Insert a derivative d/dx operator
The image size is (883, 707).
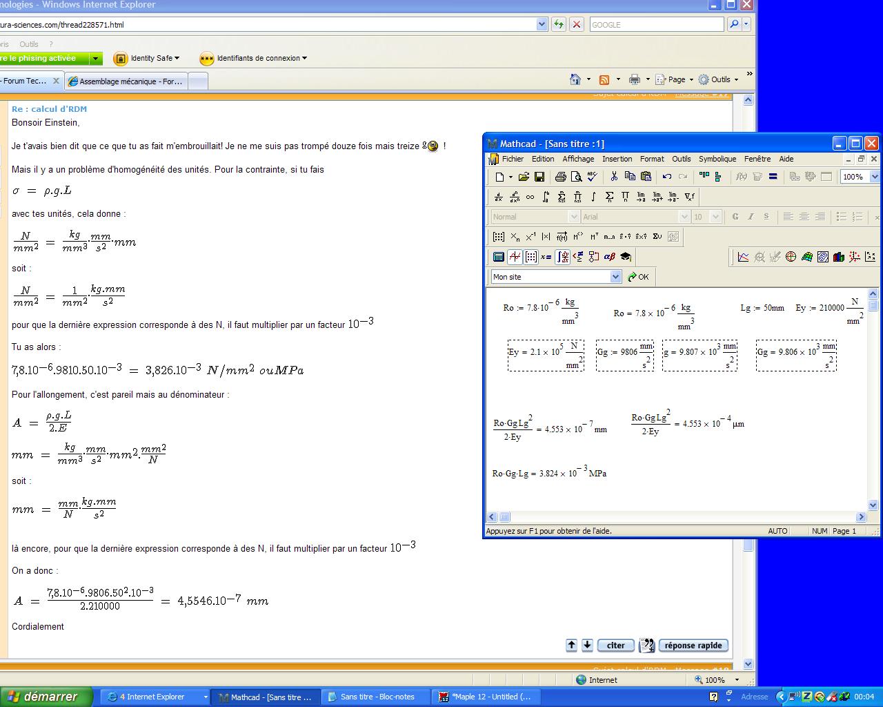pyautogui.click(x=499, y=197)
